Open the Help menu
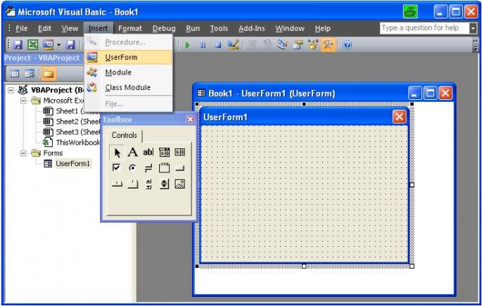482x306 pixels. (x=322, y=29)
